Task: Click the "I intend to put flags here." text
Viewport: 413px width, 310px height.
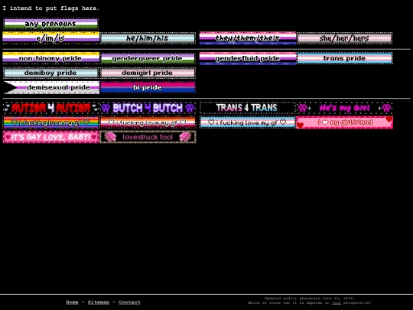Action: (51, 8)
